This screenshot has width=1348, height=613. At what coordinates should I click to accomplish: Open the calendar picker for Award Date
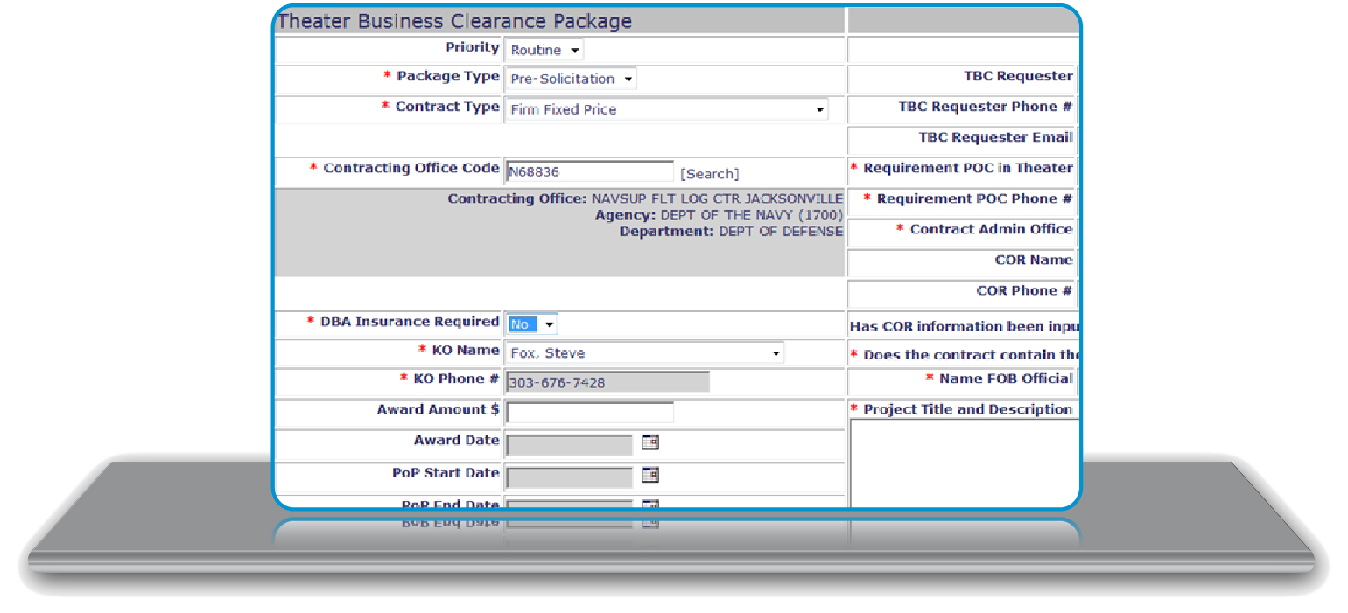coord(649,443)
